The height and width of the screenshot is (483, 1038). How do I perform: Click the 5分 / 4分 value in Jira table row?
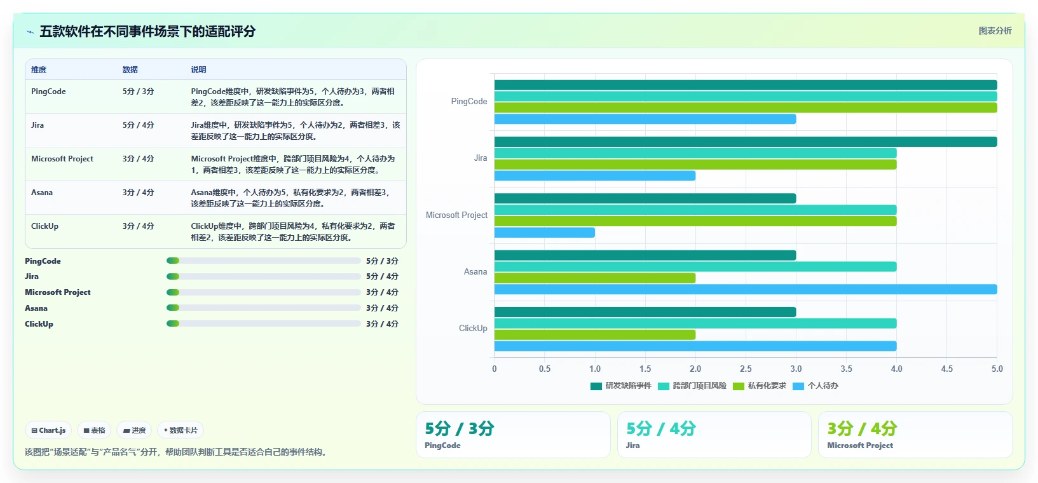tap(139, 125)
